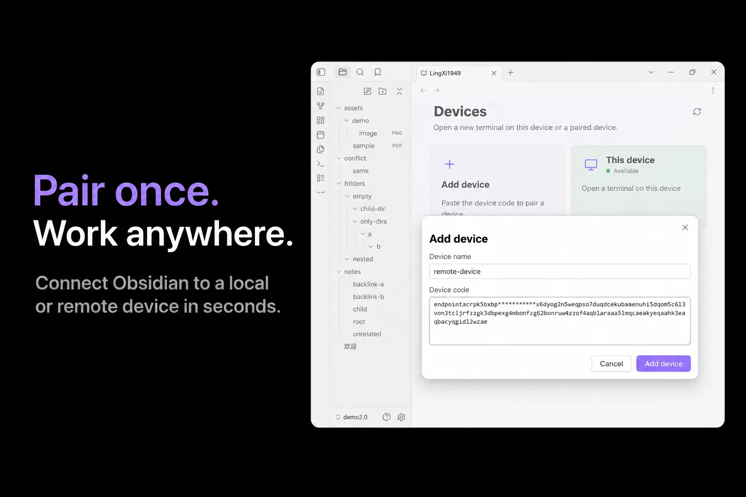Viewport: 746px width, 497px height.
Task: Collapse the empty folder
Action: (347, 196)
